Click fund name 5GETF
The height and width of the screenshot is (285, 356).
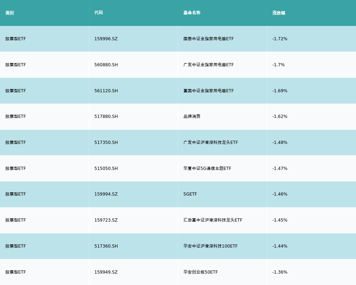tap(190, 194)
